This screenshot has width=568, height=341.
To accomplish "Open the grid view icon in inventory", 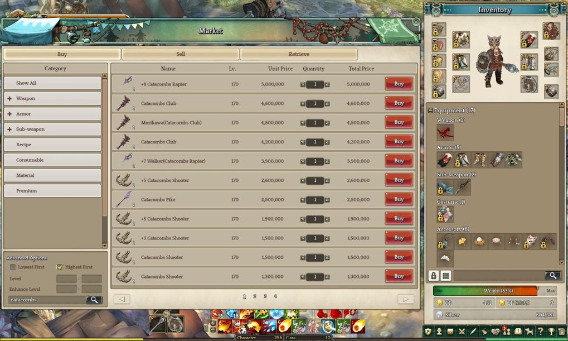I will [x=445, y=276].
